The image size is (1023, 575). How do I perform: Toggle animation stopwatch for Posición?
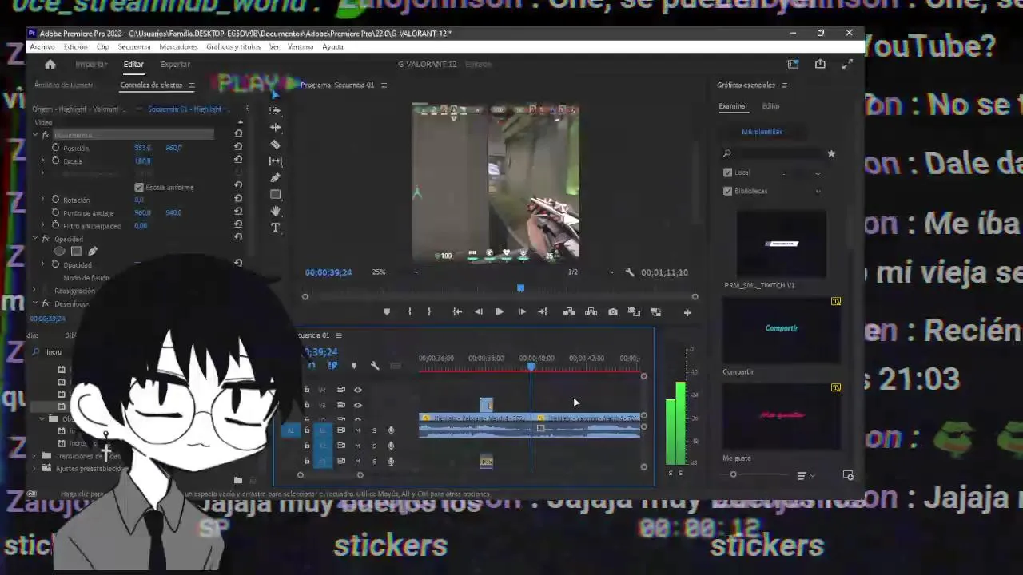(x=55, y=148)
